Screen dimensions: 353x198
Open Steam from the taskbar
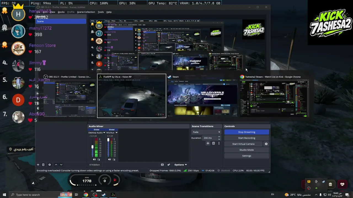(x=104, y=195)
